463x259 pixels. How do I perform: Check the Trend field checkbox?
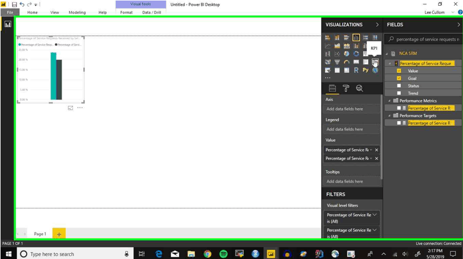pos(399,93)
